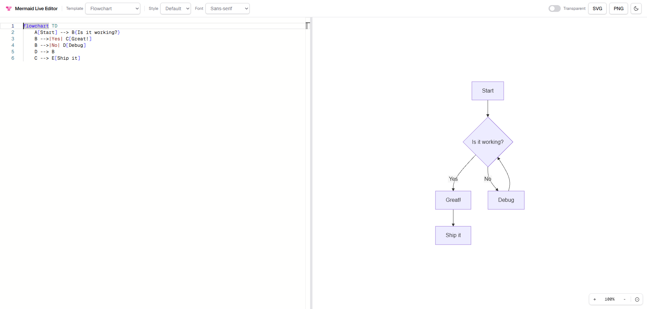Click the 'flowchart' keyword on line 1
The image size is (647, 309).
tap(36, 26)
